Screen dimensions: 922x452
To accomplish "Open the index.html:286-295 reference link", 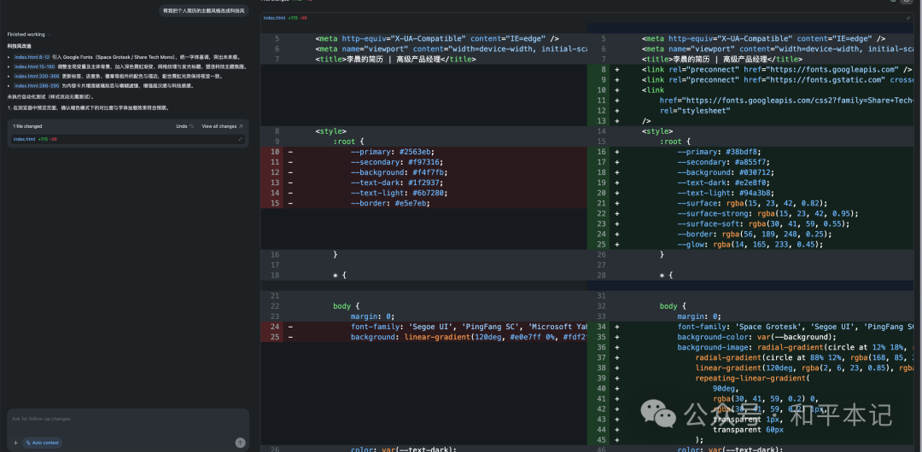I will (x=36, y=86).
